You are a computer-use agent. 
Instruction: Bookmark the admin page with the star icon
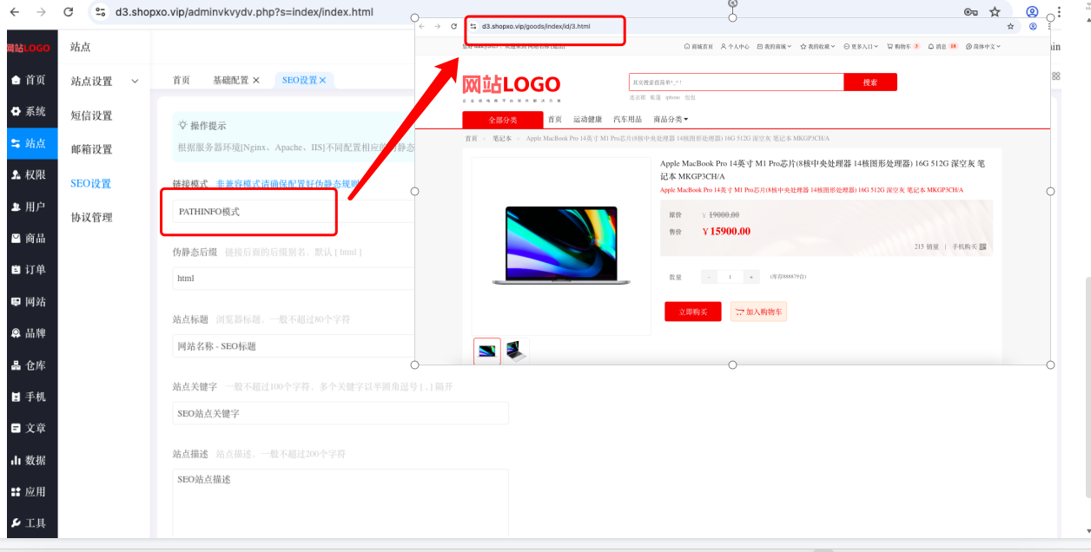[995, 12]
